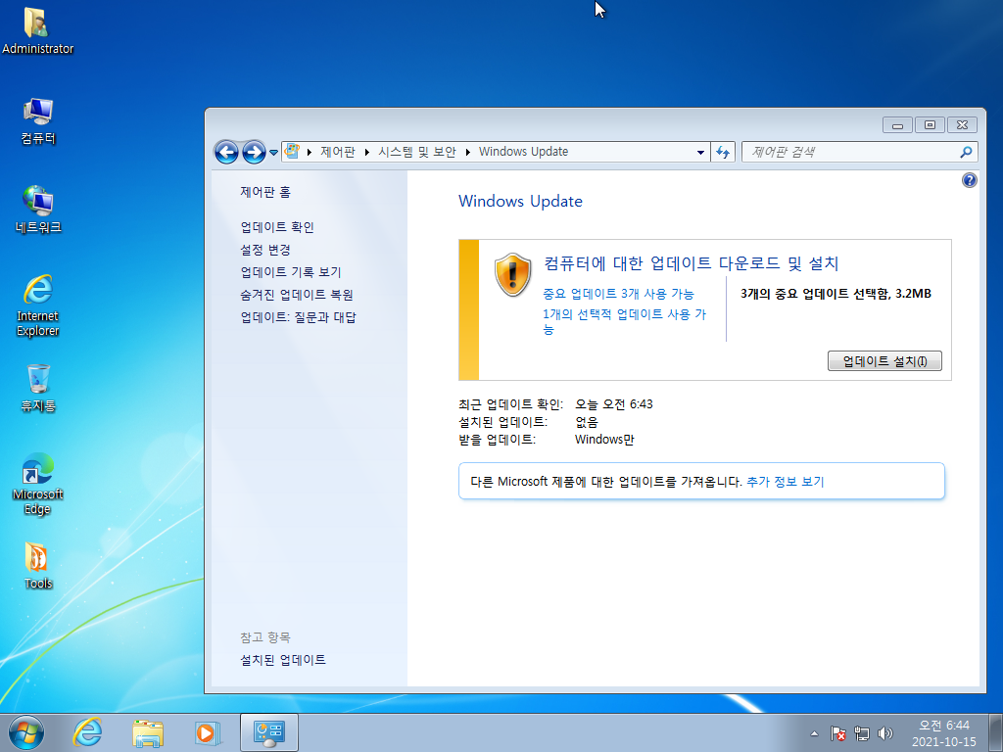Open address bar history dropdown
This screenshot has height=752, width=1003.
(700, 152)
